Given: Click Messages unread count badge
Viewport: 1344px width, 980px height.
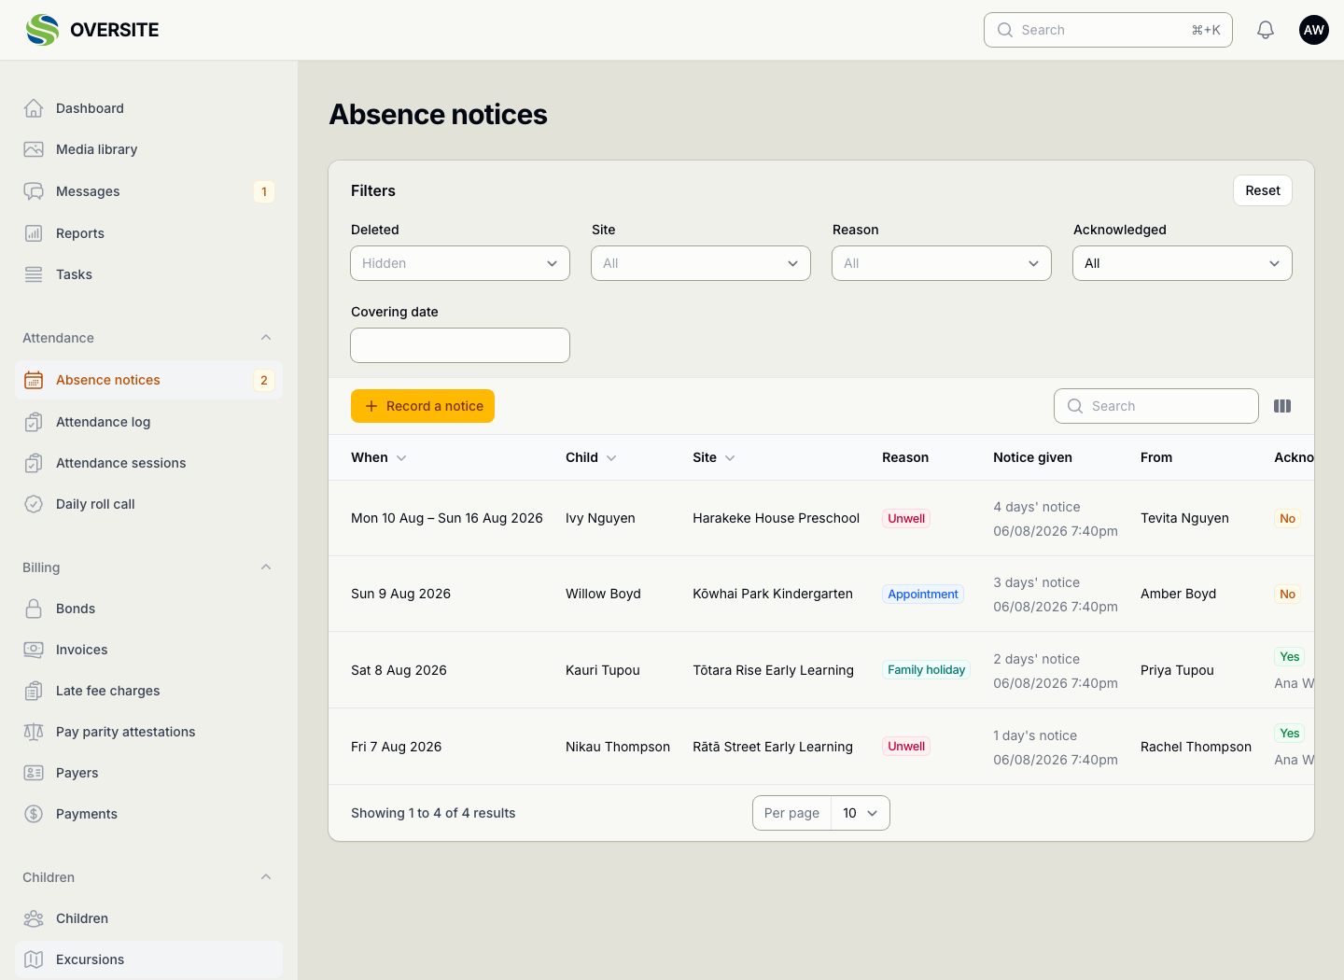Looking at the screenshot, I should coord(264,191).
